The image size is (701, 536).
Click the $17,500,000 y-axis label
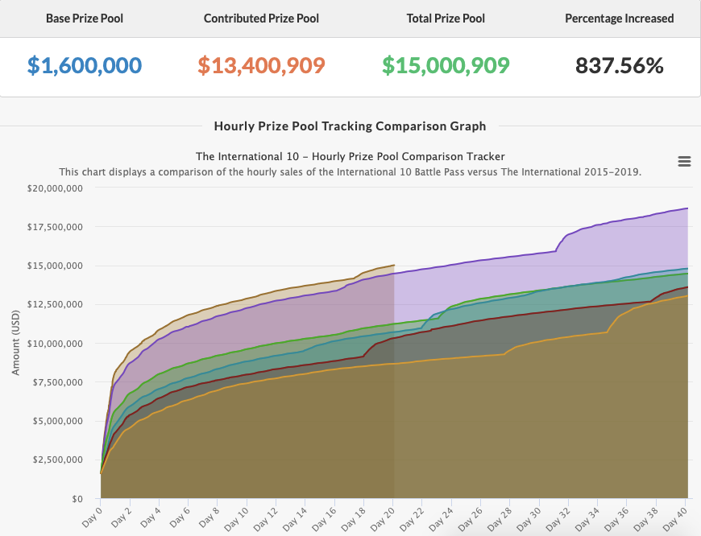coord(55,227)
